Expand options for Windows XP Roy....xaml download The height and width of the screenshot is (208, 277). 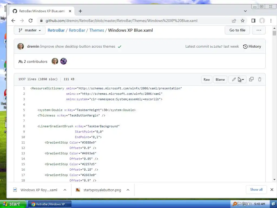click(x=65, y=190)
